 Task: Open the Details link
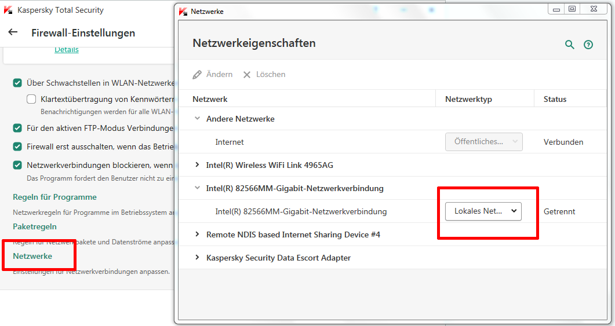tap(66, 49)
